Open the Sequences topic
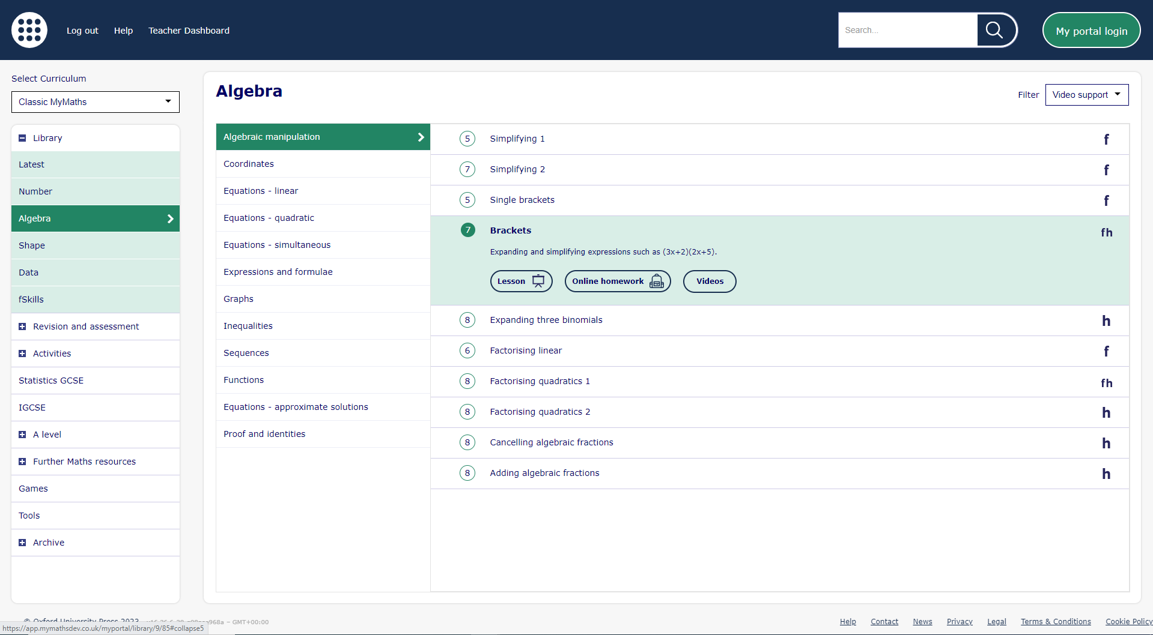 pos(323,353)
